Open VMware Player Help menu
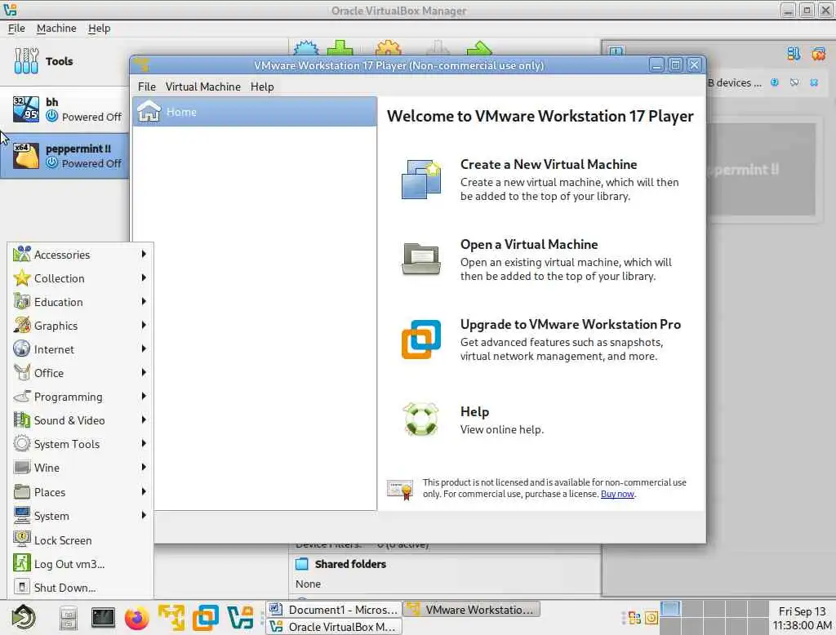This screenshot has height=635, width=836. (262, 87)
